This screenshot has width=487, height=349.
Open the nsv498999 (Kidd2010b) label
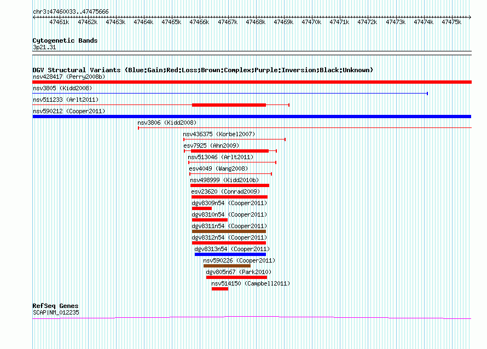click(x=224, y=180)
